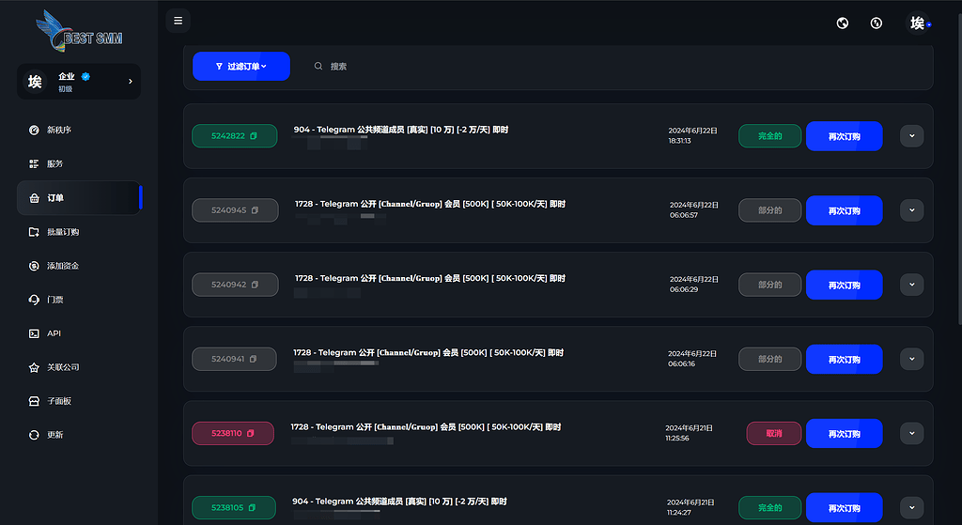Click 更新 label in the sidebar

pyautogui.click(x=55, y=435)
